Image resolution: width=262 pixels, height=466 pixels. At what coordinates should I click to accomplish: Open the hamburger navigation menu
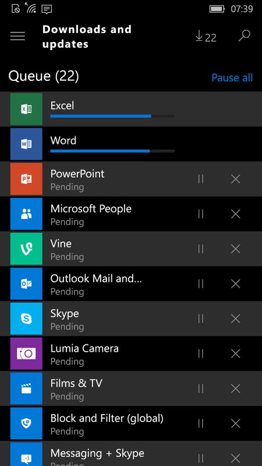(x=17, y=36)
